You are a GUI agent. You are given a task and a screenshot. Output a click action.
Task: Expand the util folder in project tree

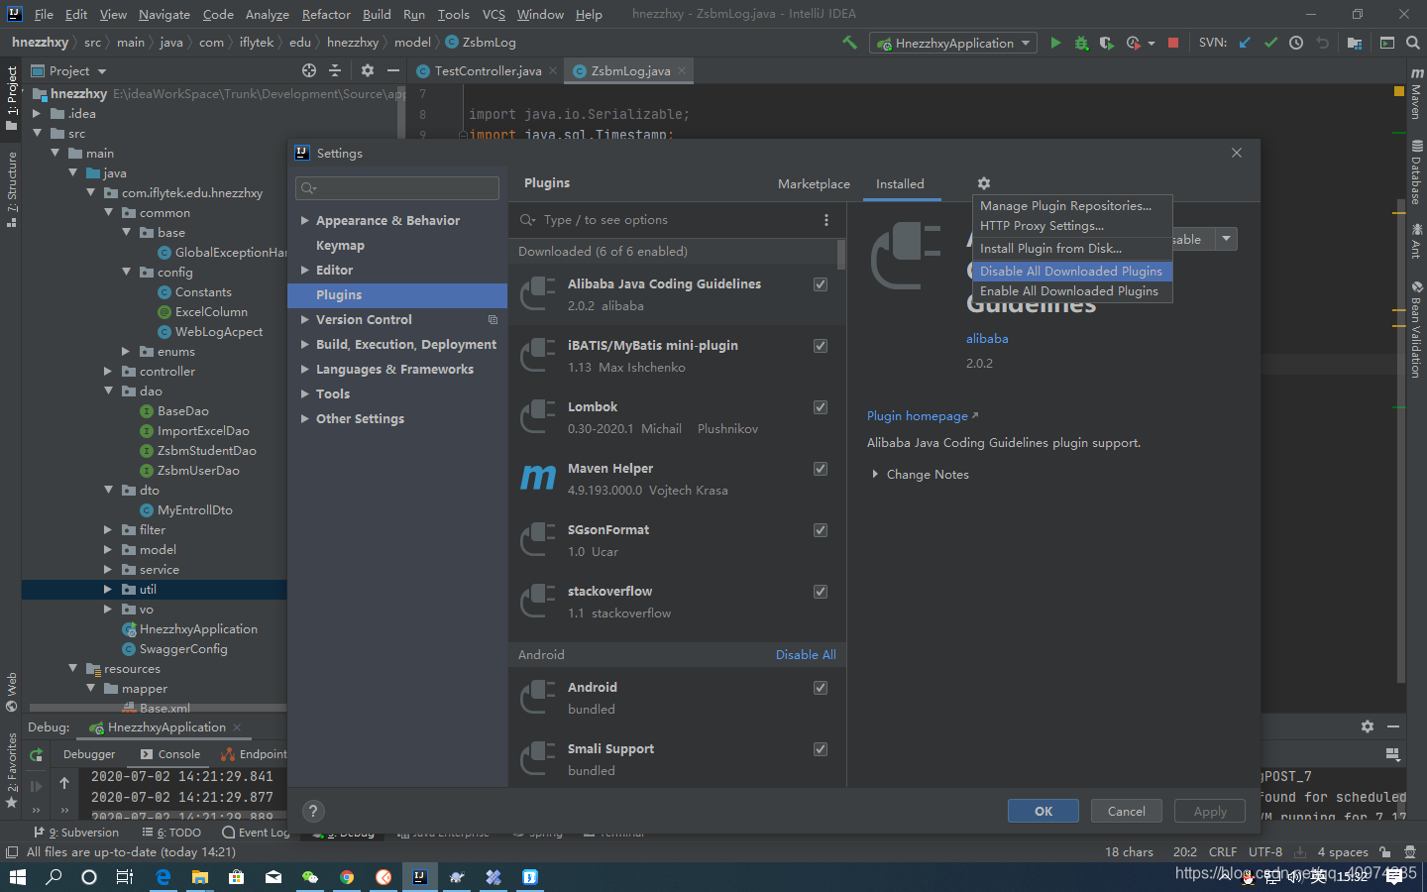point(108,589)
